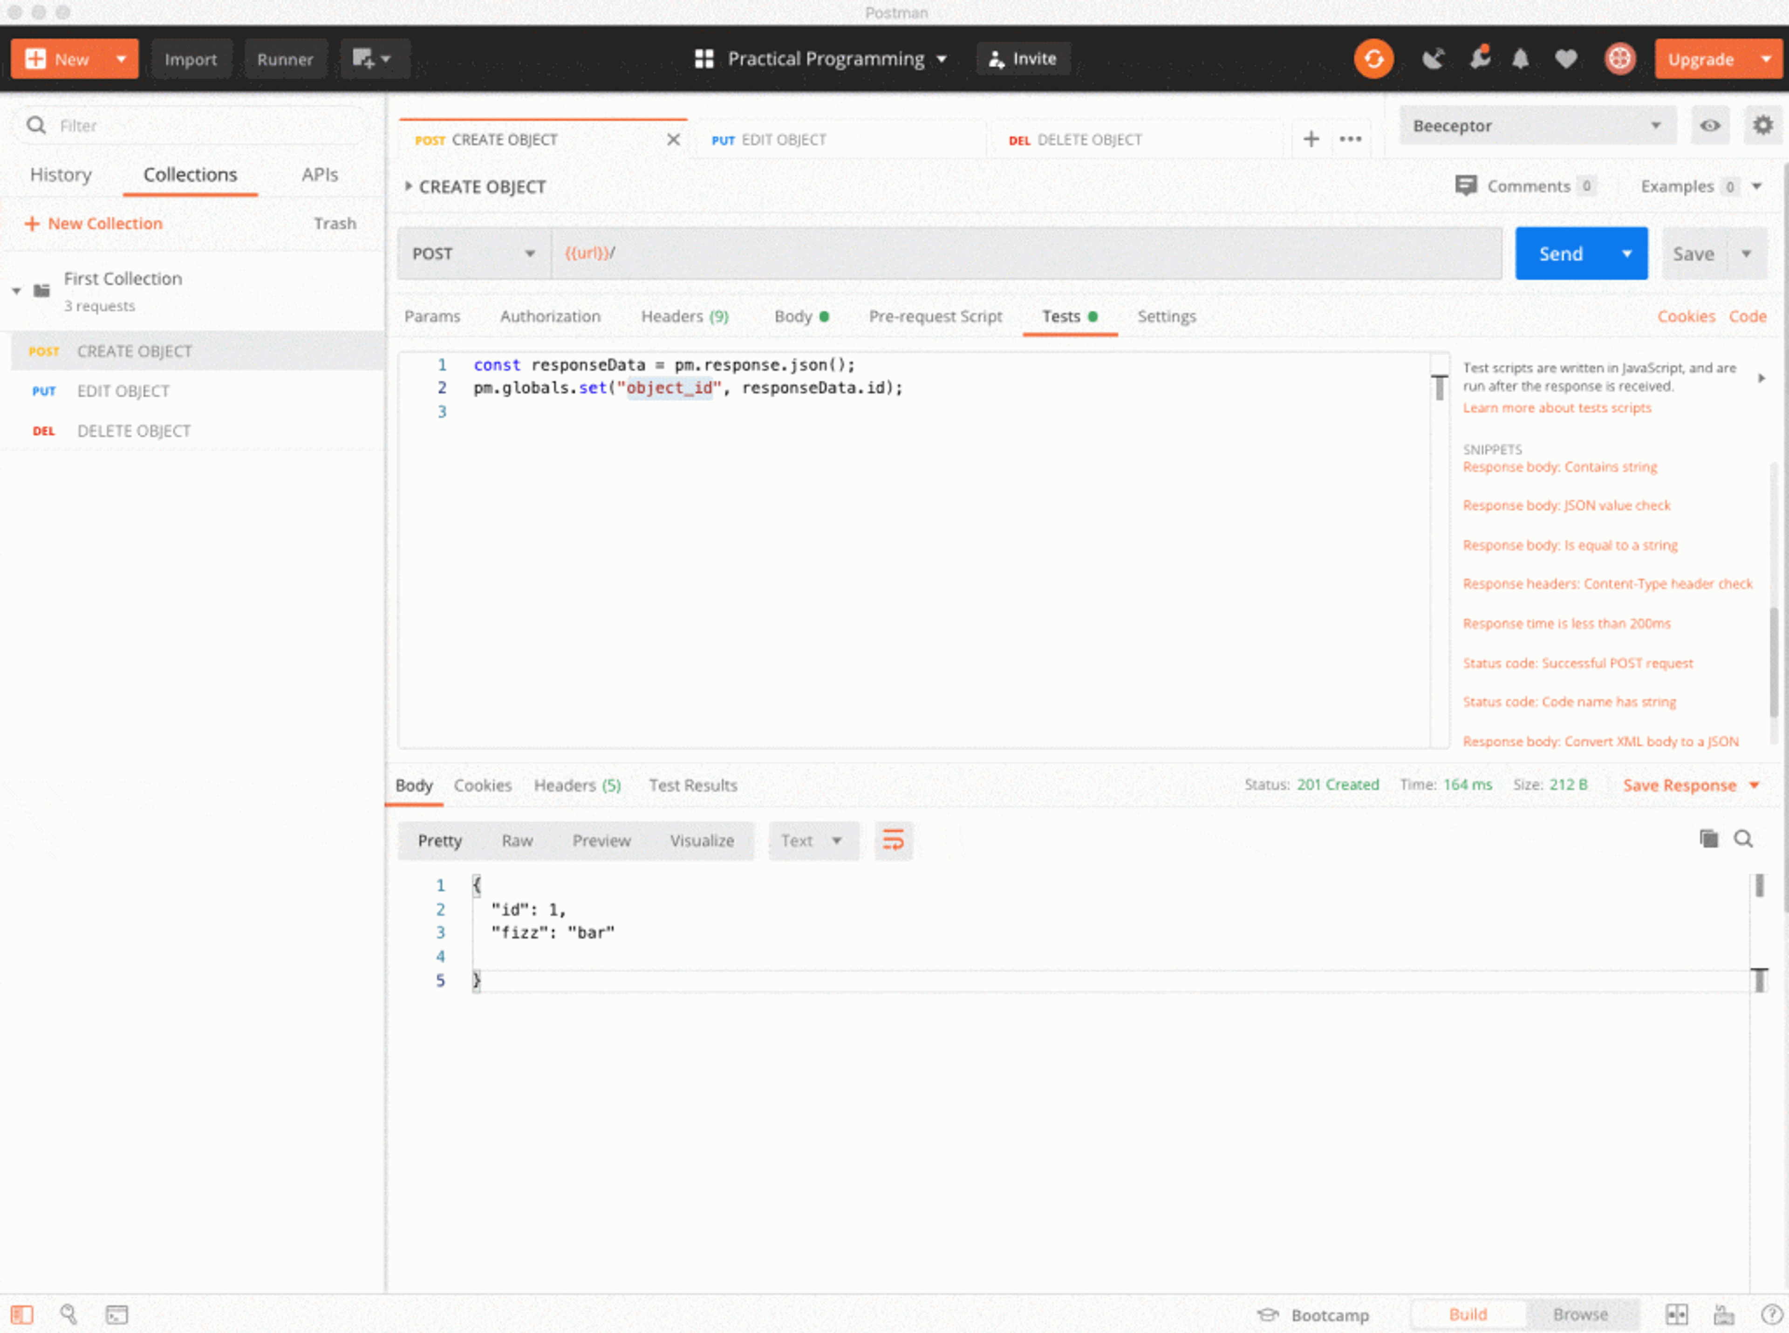Viewport: 1789px width, 1333px height.
Task: Open the Params tab
Action: click(x=432, y=316)
